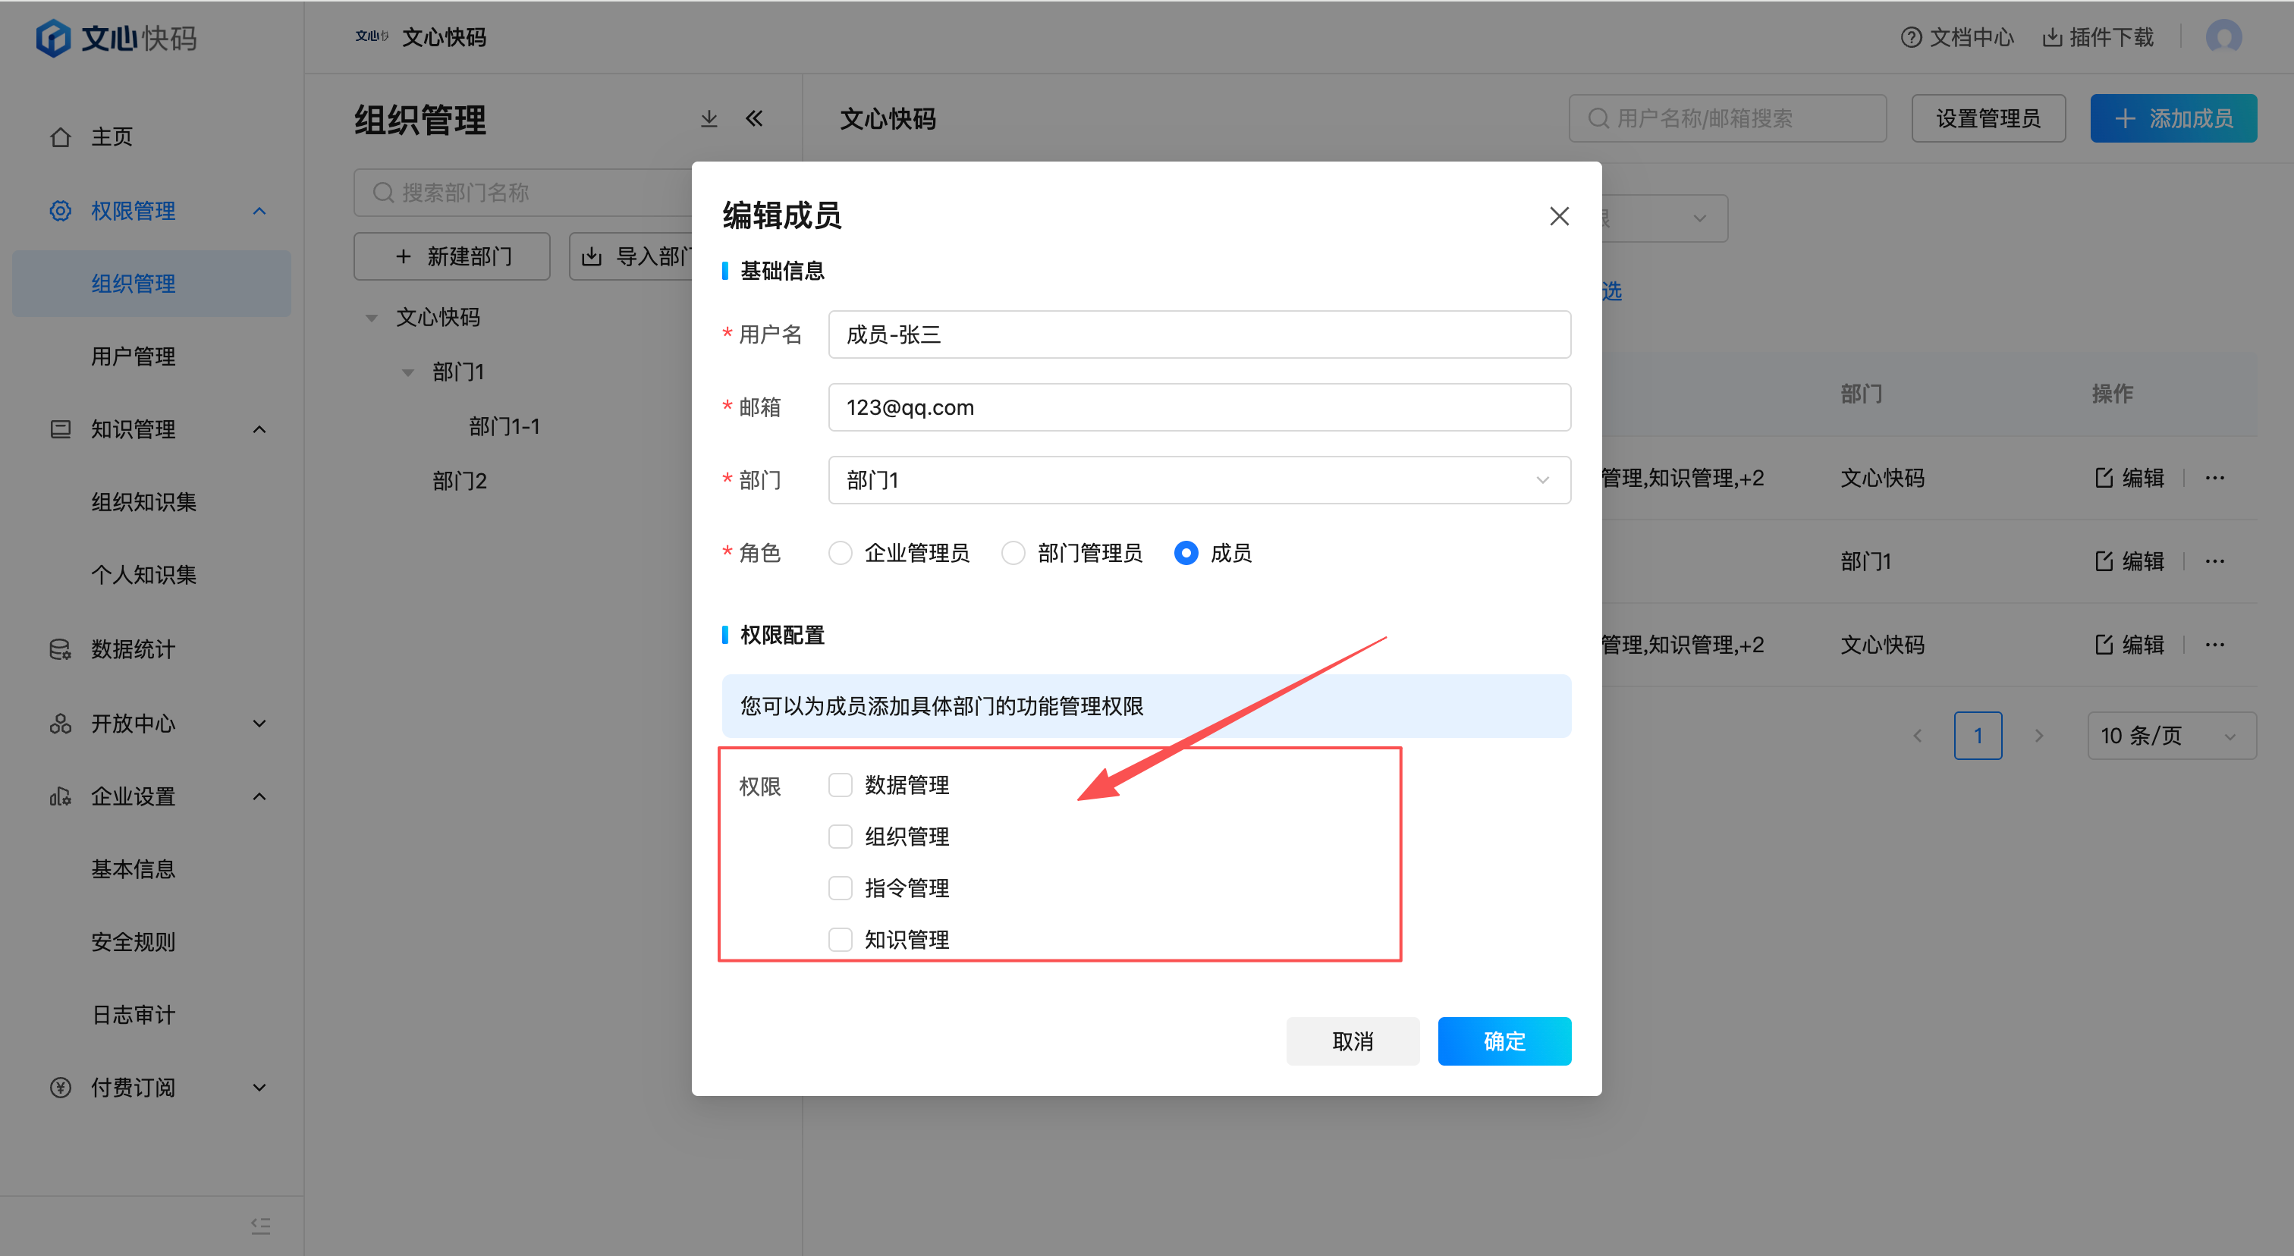
Task: Enable the 指令管理 permission checkbox
Action: point(840,888)
